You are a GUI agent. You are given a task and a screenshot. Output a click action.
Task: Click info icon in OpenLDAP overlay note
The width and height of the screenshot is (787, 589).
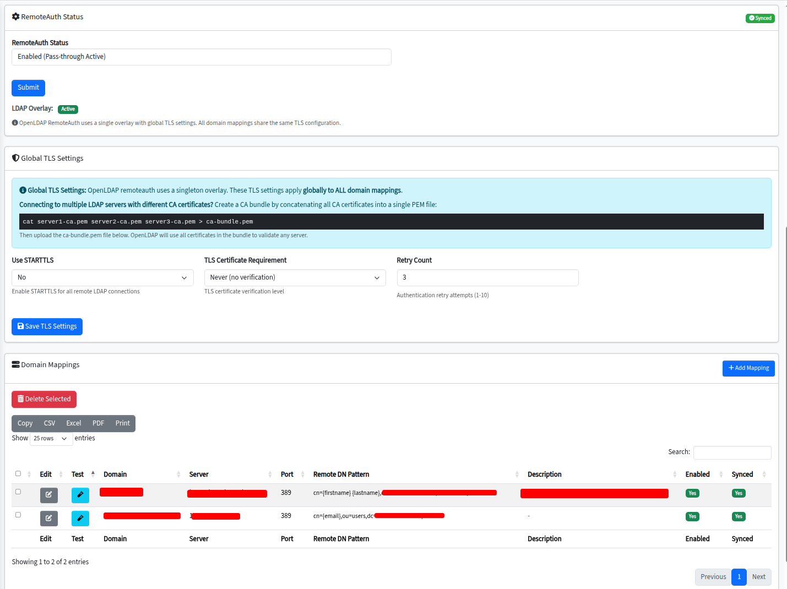(15, 123)
